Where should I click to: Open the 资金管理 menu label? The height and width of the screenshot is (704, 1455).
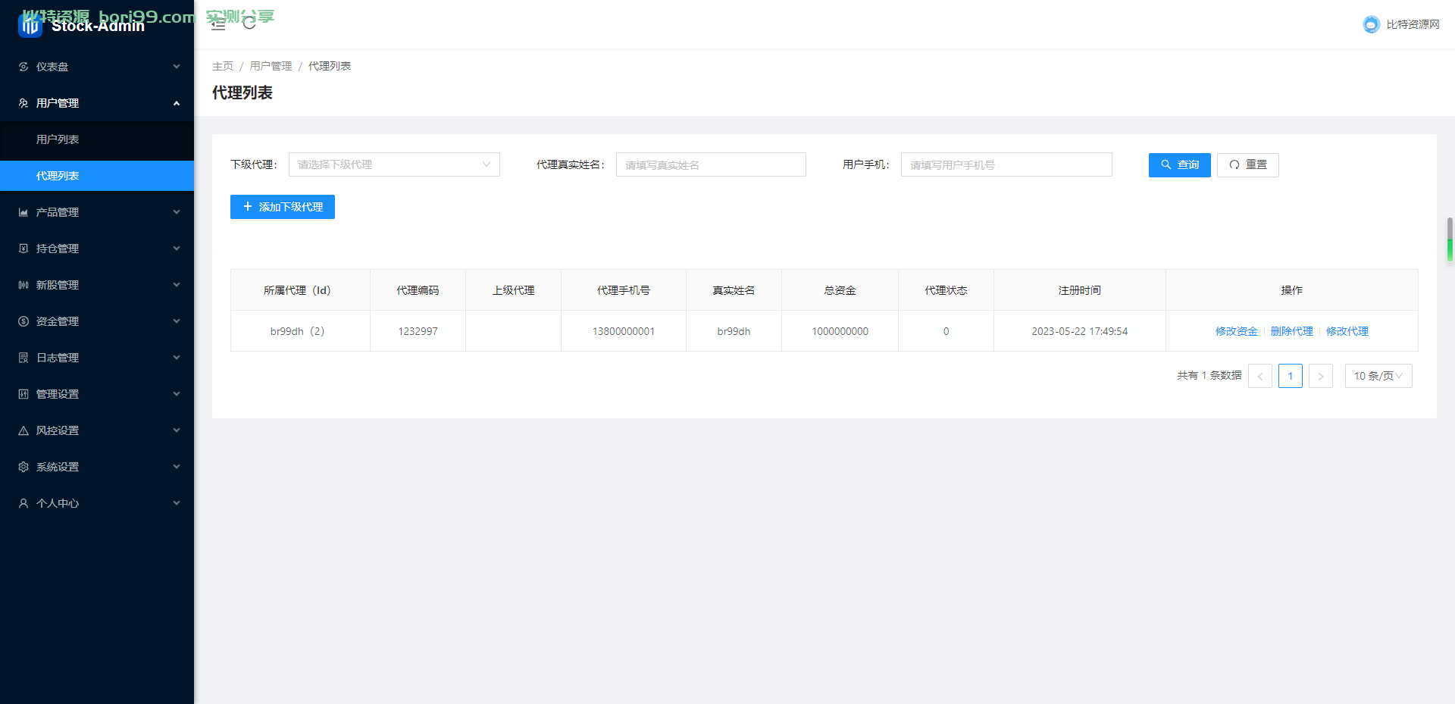58,321
